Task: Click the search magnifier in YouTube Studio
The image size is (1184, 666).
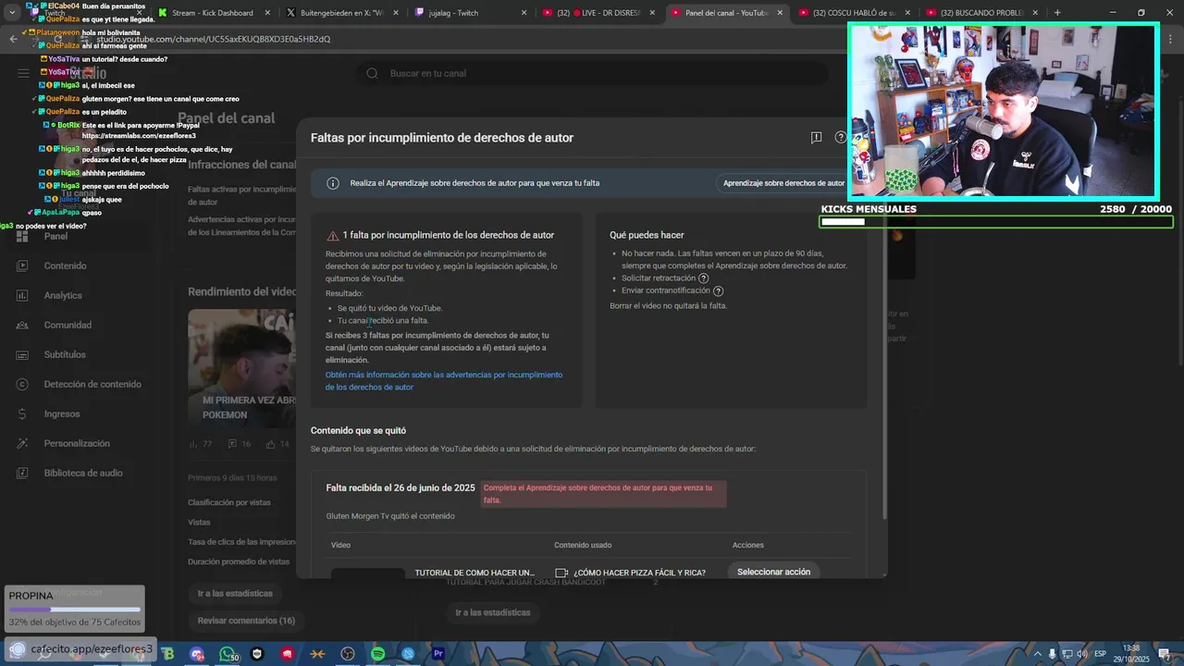Action: pyautogui.click(x=372, y=73)
